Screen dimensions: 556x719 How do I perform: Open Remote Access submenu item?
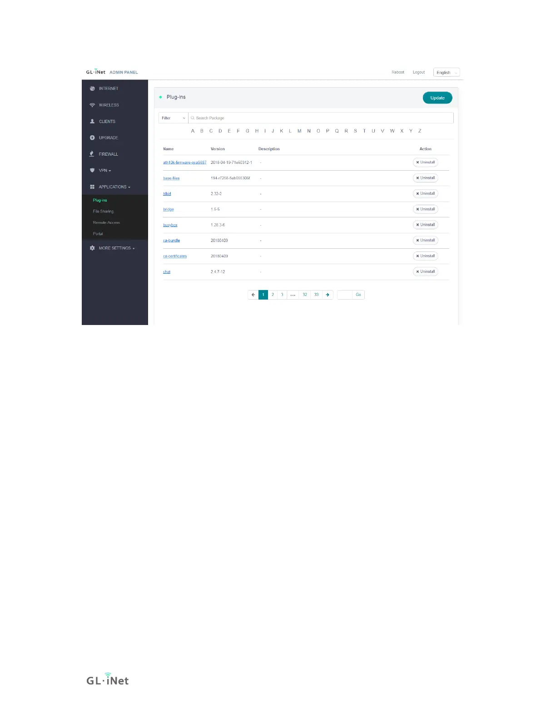(106, 222)
